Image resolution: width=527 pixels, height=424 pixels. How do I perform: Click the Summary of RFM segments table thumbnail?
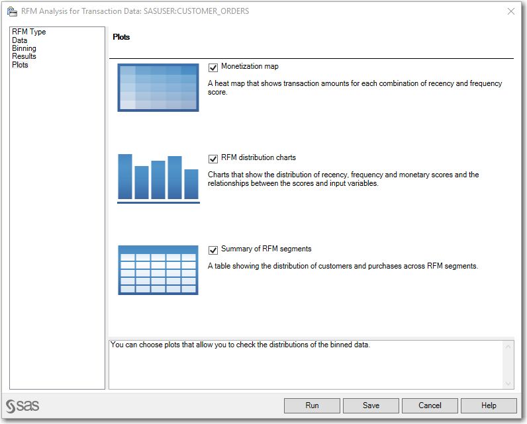point(158,271)
